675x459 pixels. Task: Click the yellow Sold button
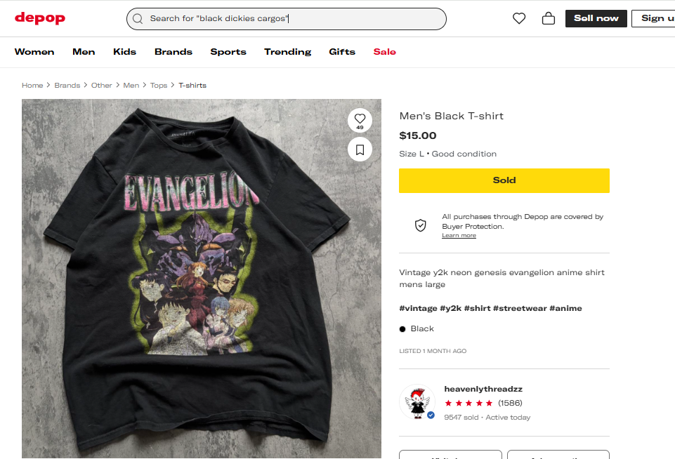(x=504, y=180)
